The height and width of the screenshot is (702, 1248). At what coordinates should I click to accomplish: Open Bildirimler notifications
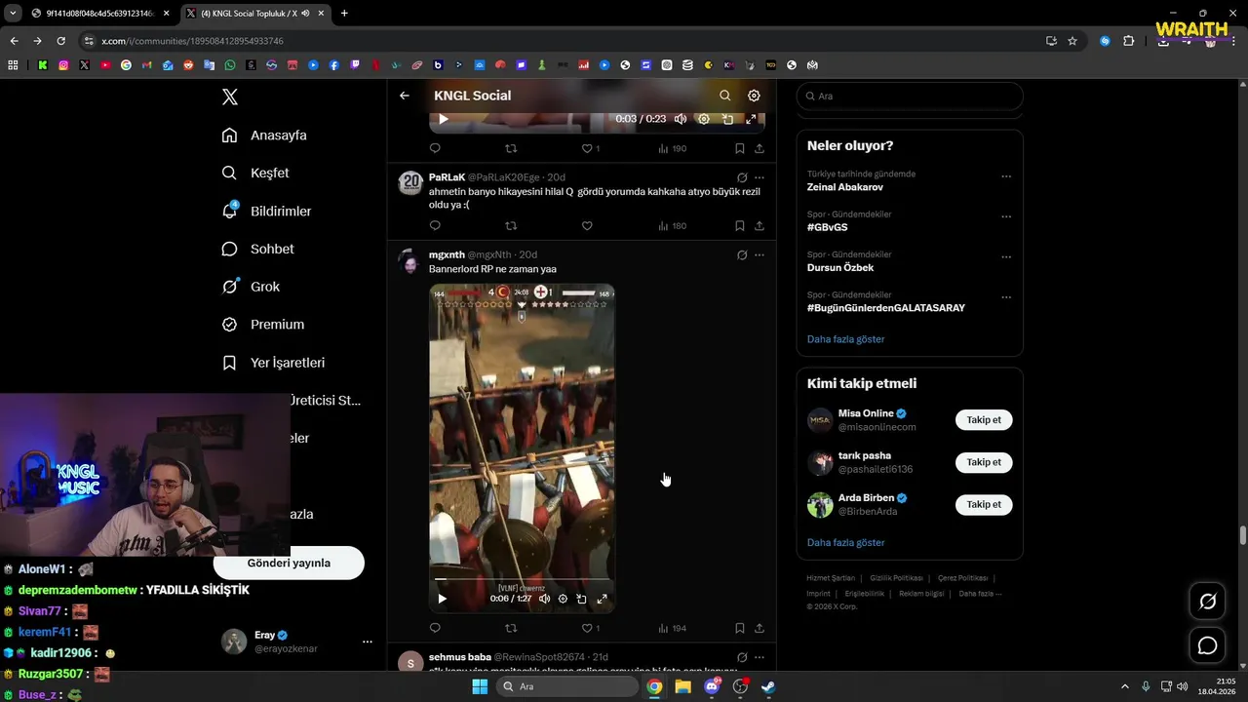point(266,211)
